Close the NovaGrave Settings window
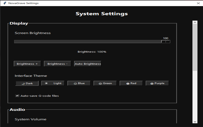Screen dimensions: 203x127 (198, 3)
